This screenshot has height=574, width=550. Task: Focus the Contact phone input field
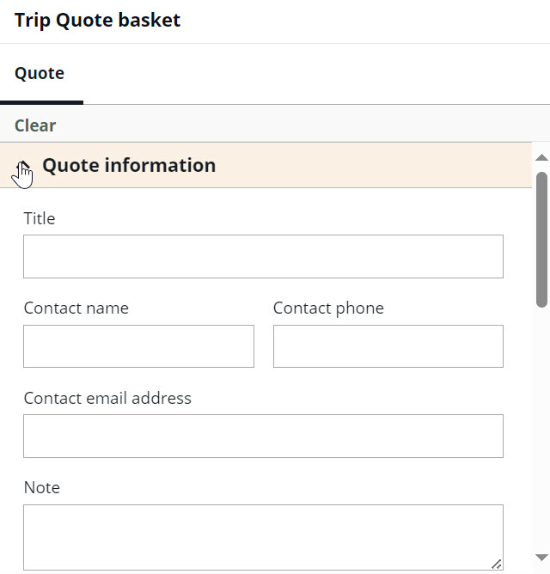click(x=388, y=346)
